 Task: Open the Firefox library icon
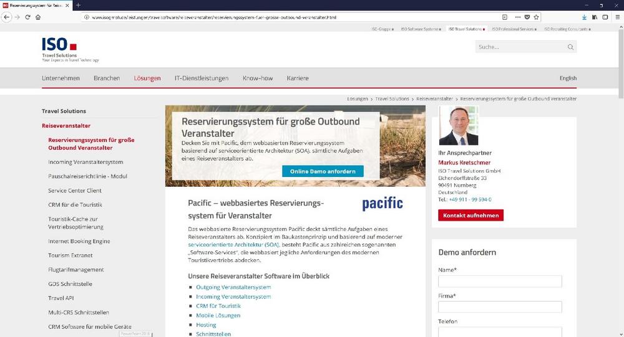click(595, 17)
